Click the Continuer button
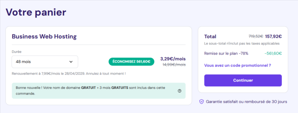The width and height of the screenshot is (298, 113). pyautogui.click(x=243, y=80)
